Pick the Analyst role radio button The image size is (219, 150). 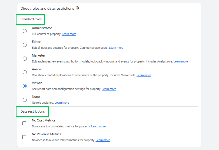point(25,72)
